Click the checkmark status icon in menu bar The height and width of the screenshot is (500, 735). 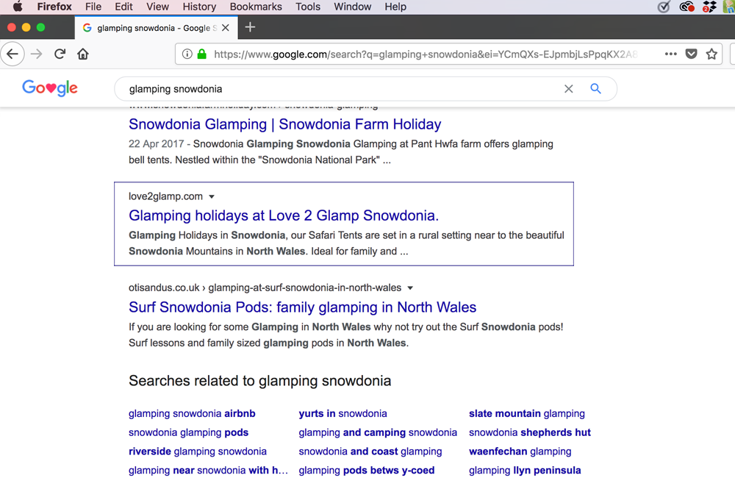(x=664, y=7)
